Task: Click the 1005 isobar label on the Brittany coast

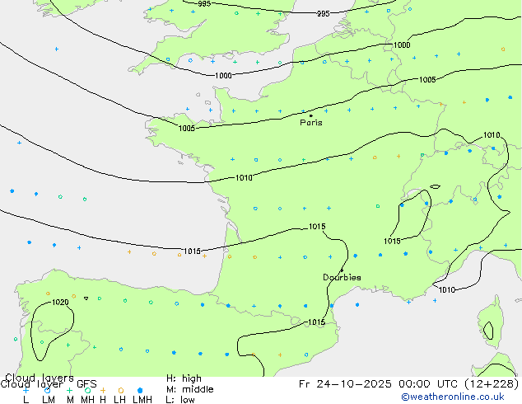Action: 186,129
